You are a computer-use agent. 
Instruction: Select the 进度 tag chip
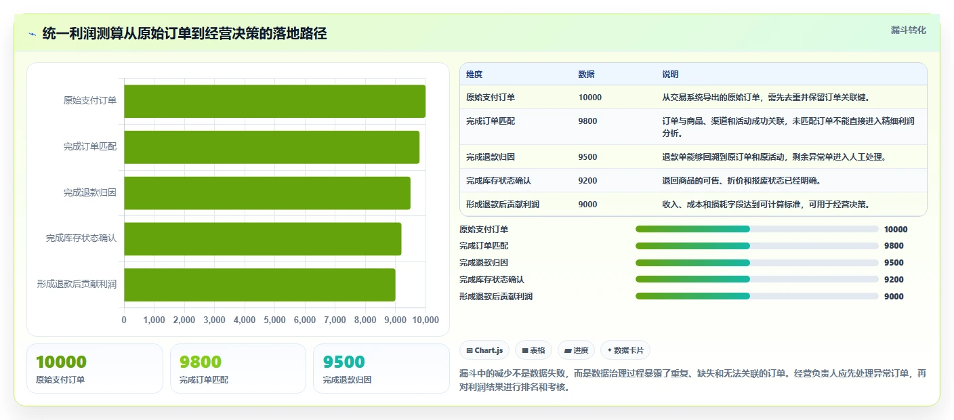point(576,350)
